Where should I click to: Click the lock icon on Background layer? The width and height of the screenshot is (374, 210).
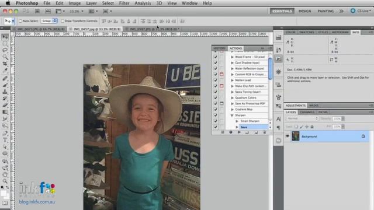coord(363,136)
